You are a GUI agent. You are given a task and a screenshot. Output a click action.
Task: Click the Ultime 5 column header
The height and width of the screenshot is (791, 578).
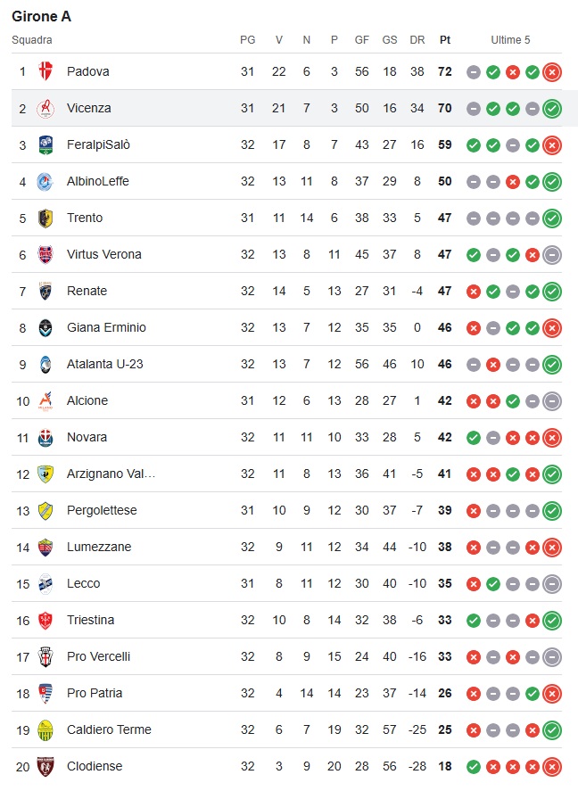point(510,40)
